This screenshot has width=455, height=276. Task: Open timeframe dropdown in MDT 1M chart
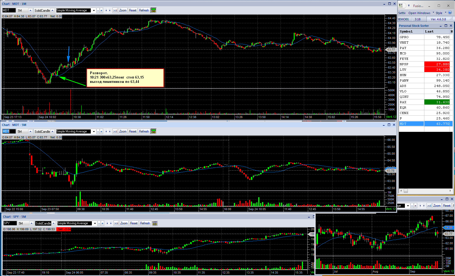pyautogui.click(x=30, y=10)
